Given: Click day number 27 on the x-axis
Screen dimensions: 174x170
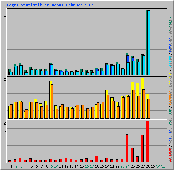Looking at the screenshot, I should click(143, 166).
